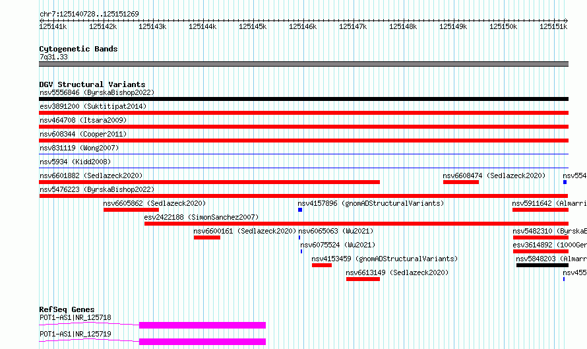This screenshot has width=587, height=349.
Task: Open the nsv5556846 (ByrskaBishop2022) label
Action: pyautogui.click(x=97, y=92)
